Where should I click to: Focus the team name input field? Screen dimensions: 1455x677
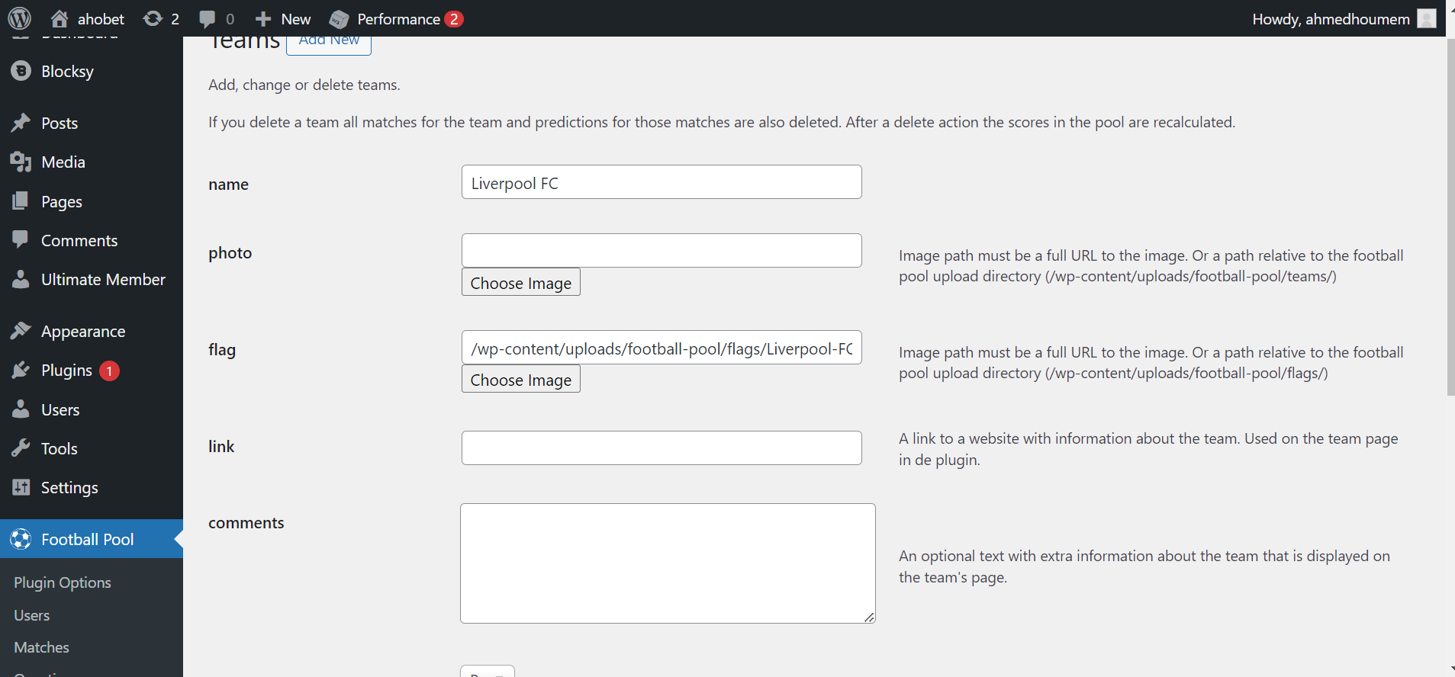[x=662, y=182]
